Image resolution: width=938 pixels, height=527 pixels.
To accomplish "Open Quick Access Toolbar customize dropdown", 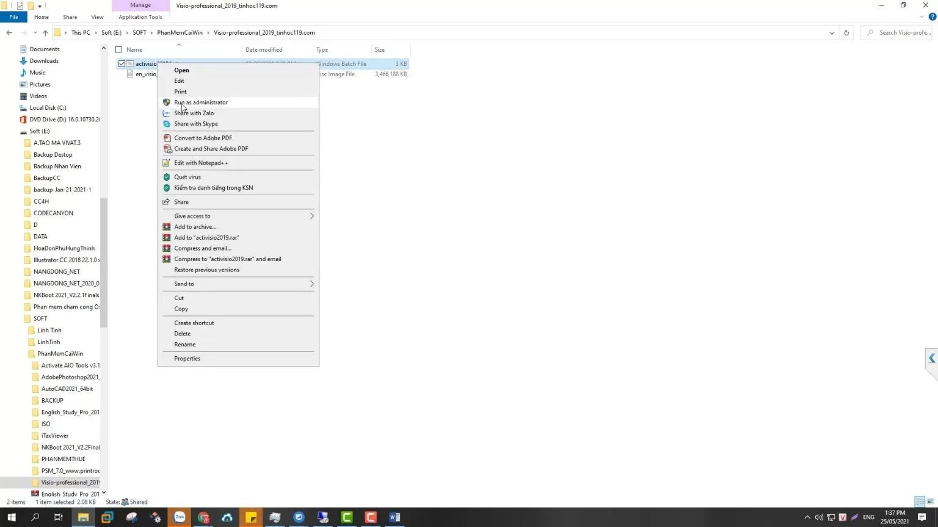I will point(40,5).
